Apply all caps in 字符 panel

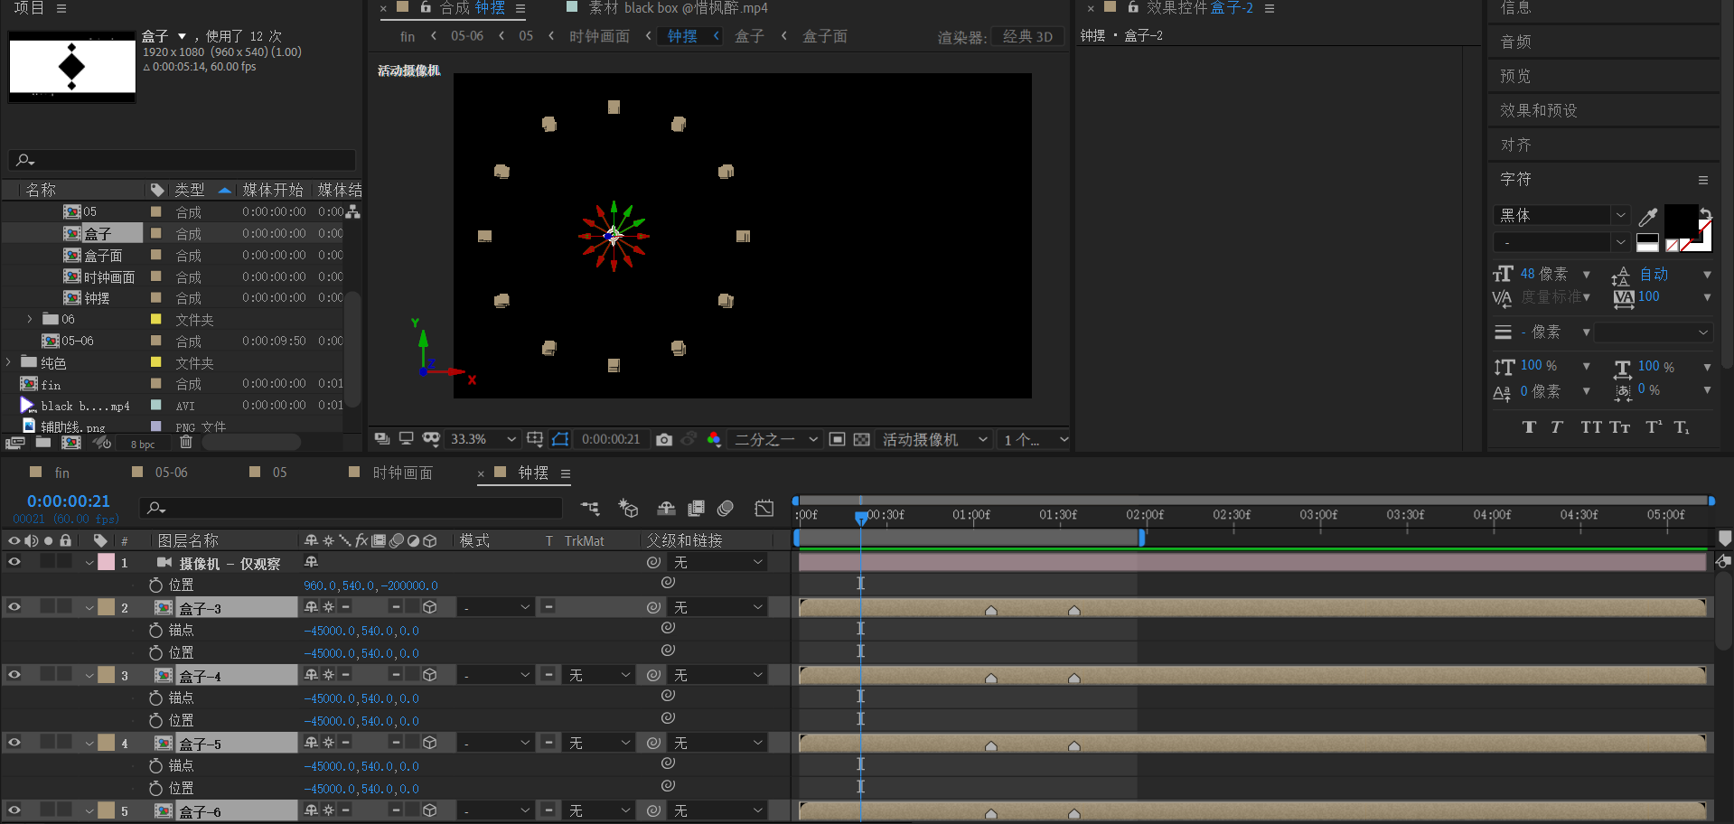tap(1591, 427)
